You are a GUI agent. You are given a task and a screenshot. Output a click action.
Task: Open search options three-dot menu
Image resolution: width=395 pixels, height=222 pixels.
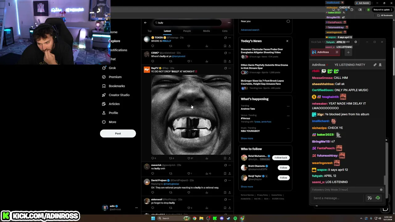click(229, 23)
